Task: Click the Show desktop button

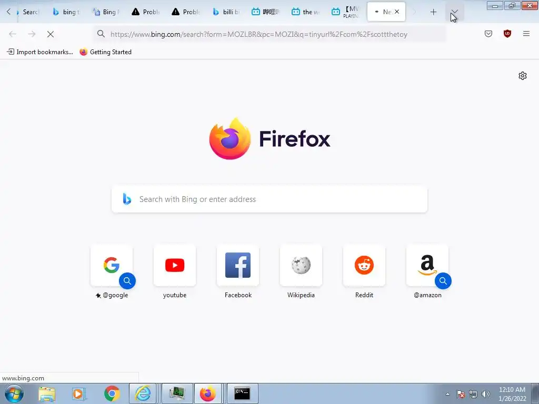Action: pos(535,393)
